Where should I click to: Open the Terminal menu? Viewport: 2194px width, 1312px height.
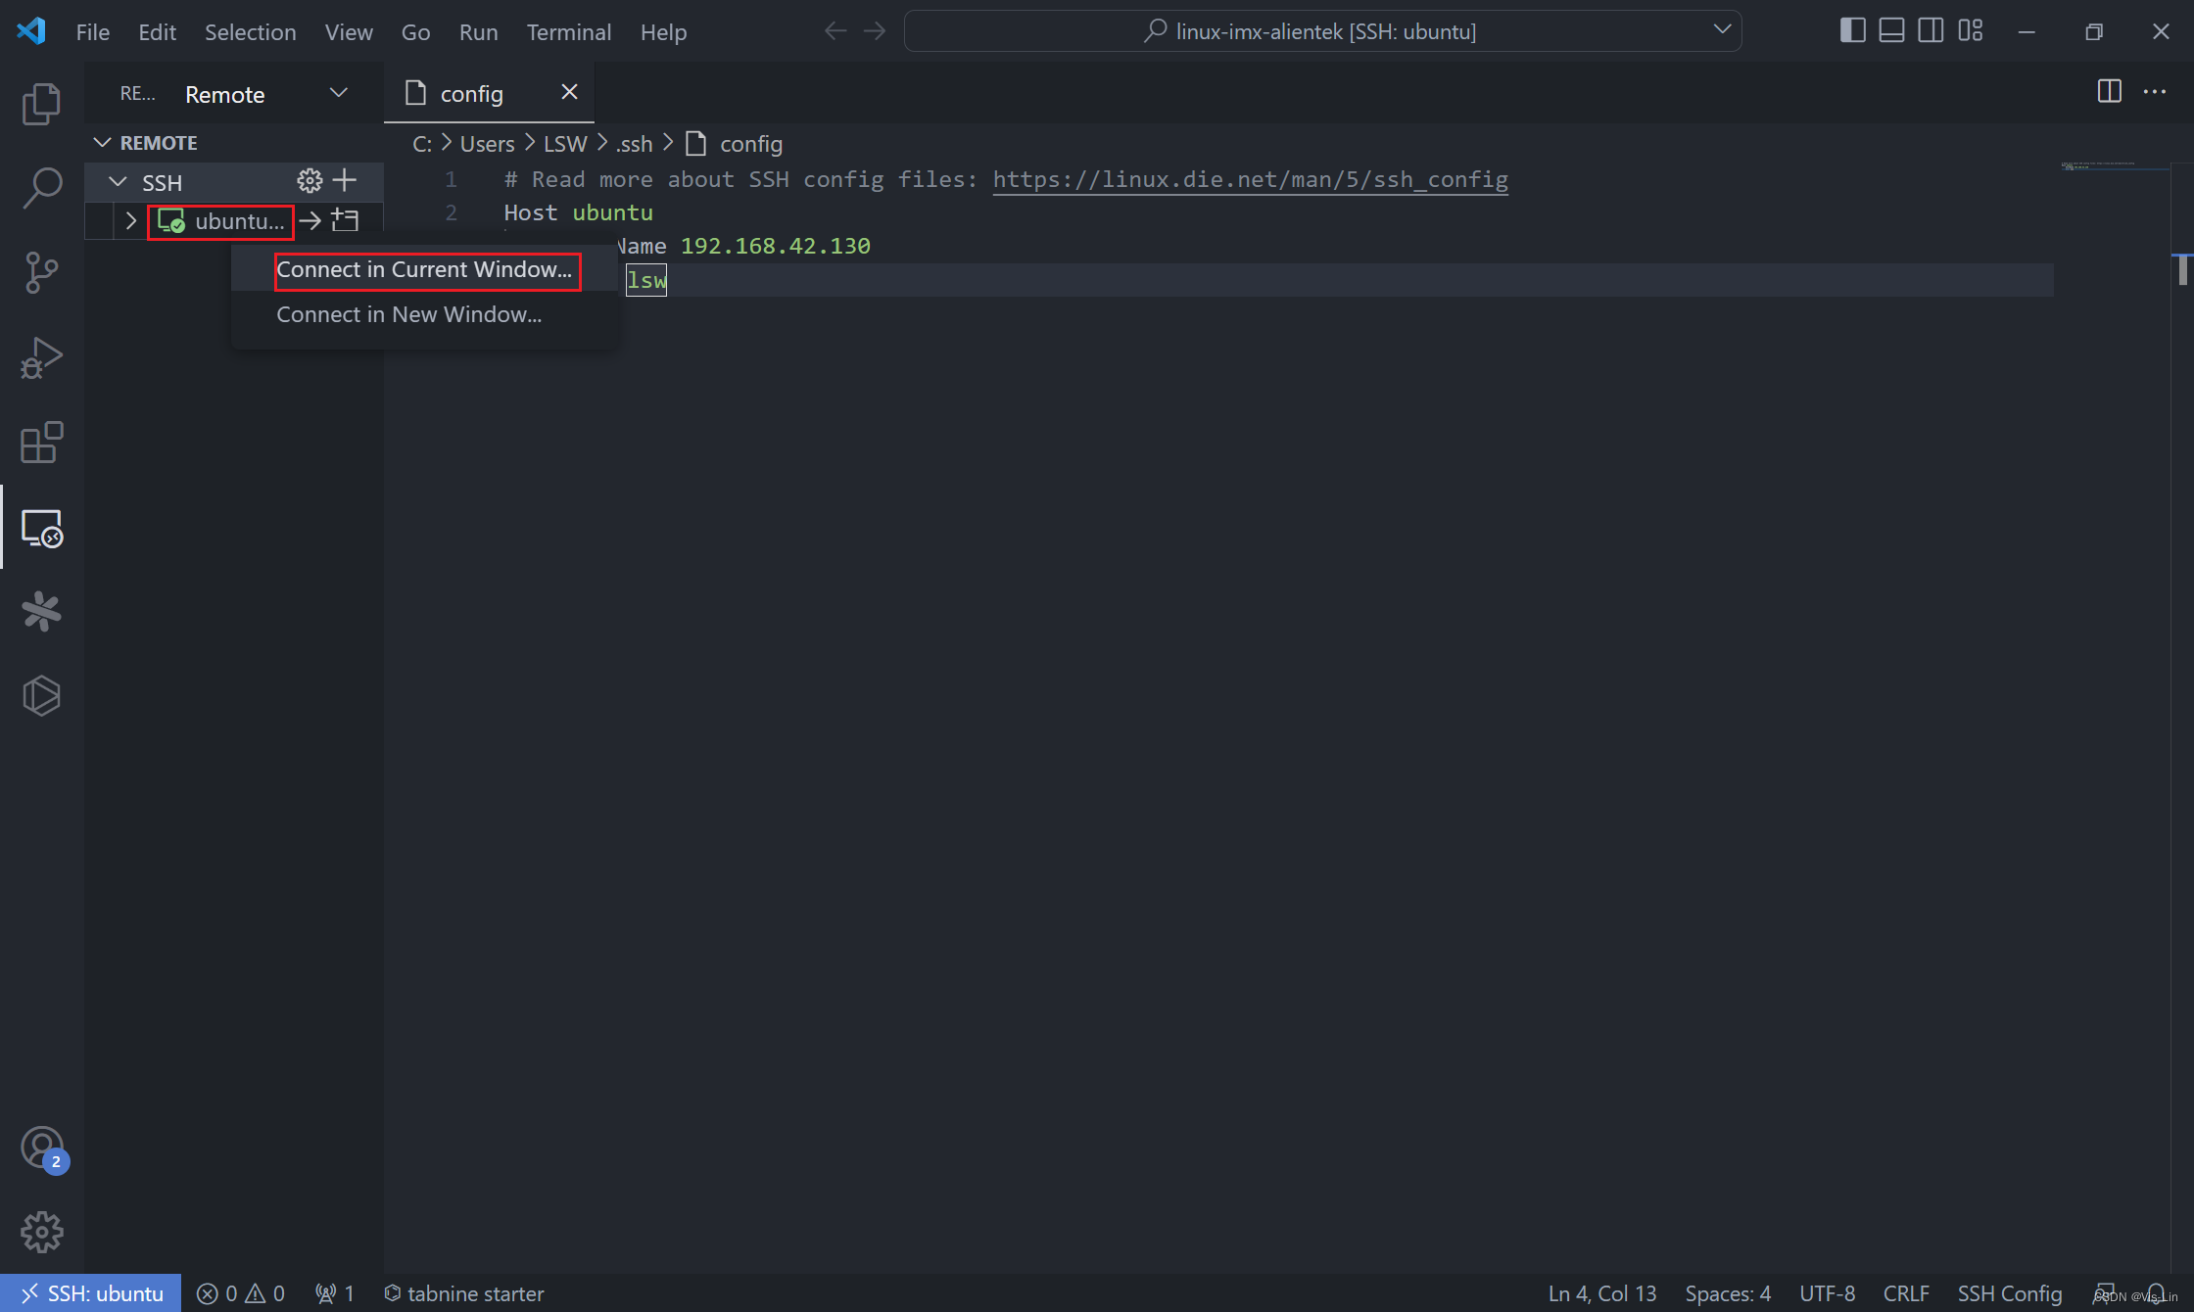pyautogui.click(x=568, y=32)
